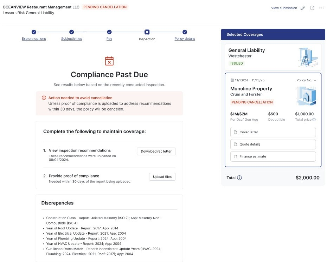
Task: Click the Download rec letter button
Action: point(156,152)
